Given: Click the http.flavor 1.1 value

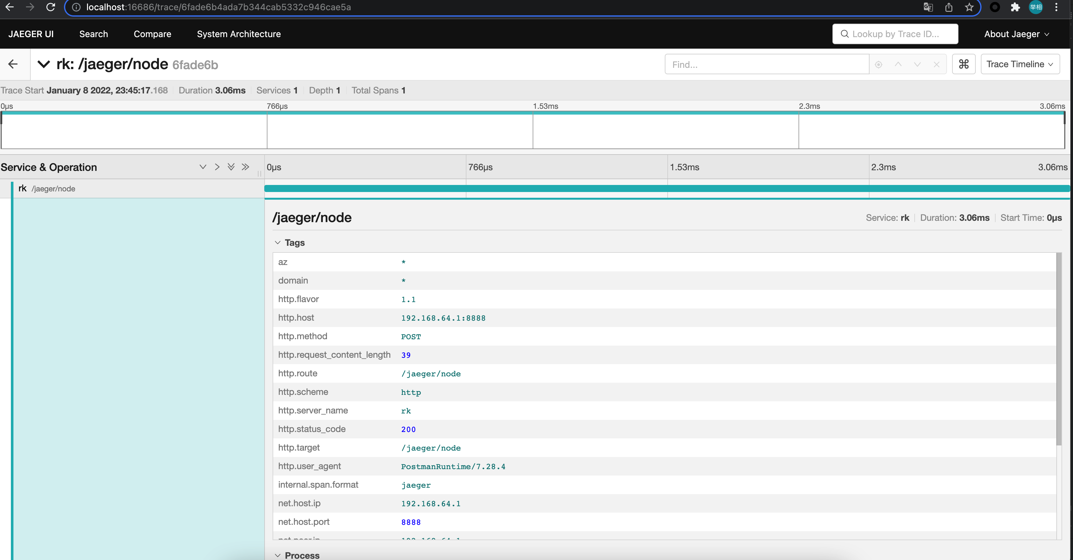Looking at the screenshot, I should [408, 300].
